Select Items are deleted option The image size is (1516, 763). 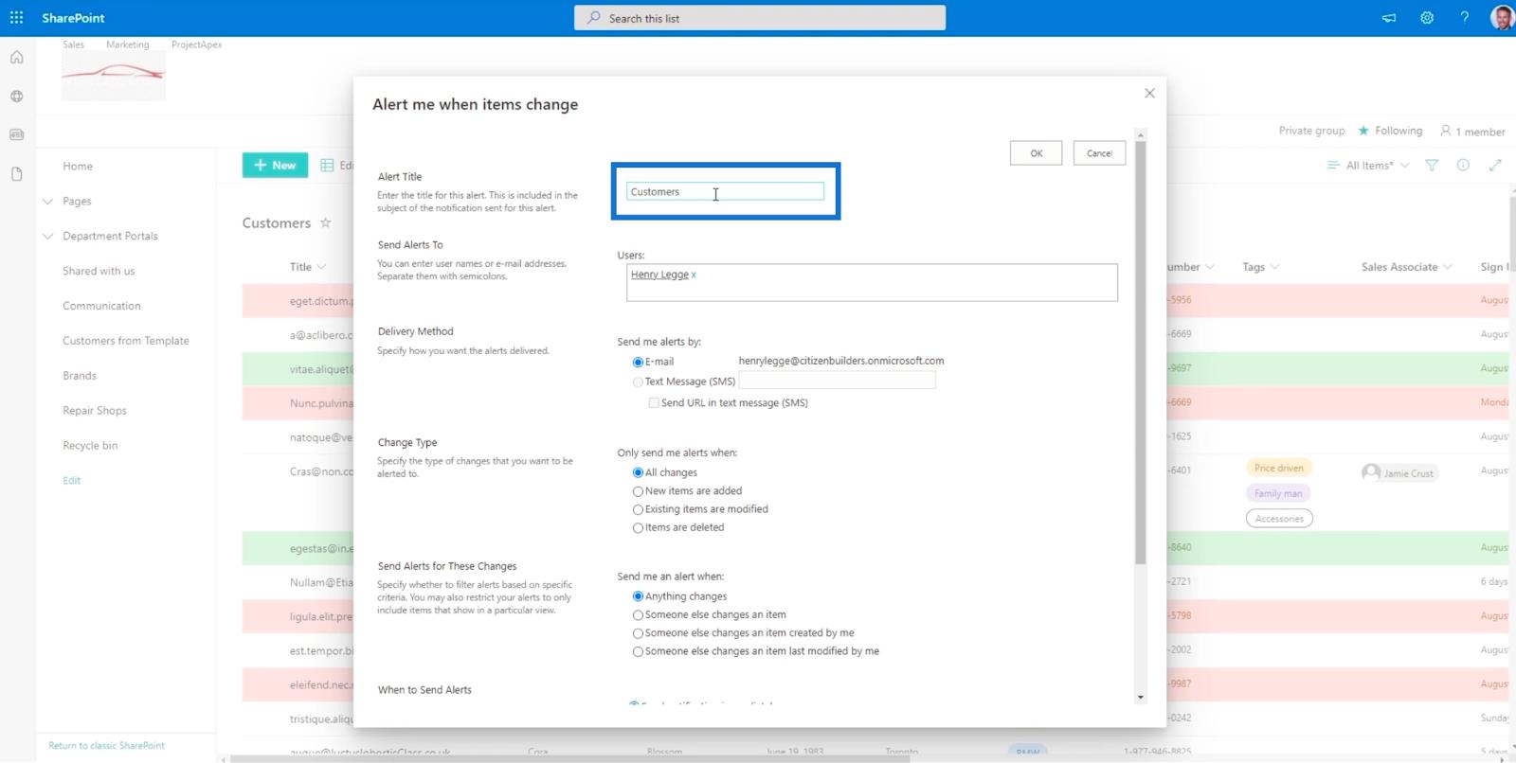[x=638, y=528]
